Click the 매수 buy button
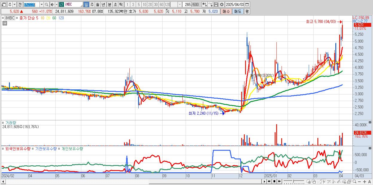This screenshot has width=373, height=185. (x=226, y=11)
